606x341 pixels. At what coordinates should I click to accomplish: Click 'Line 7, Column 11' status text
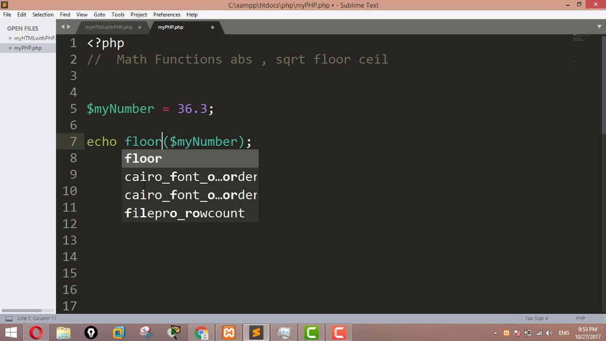37,318
